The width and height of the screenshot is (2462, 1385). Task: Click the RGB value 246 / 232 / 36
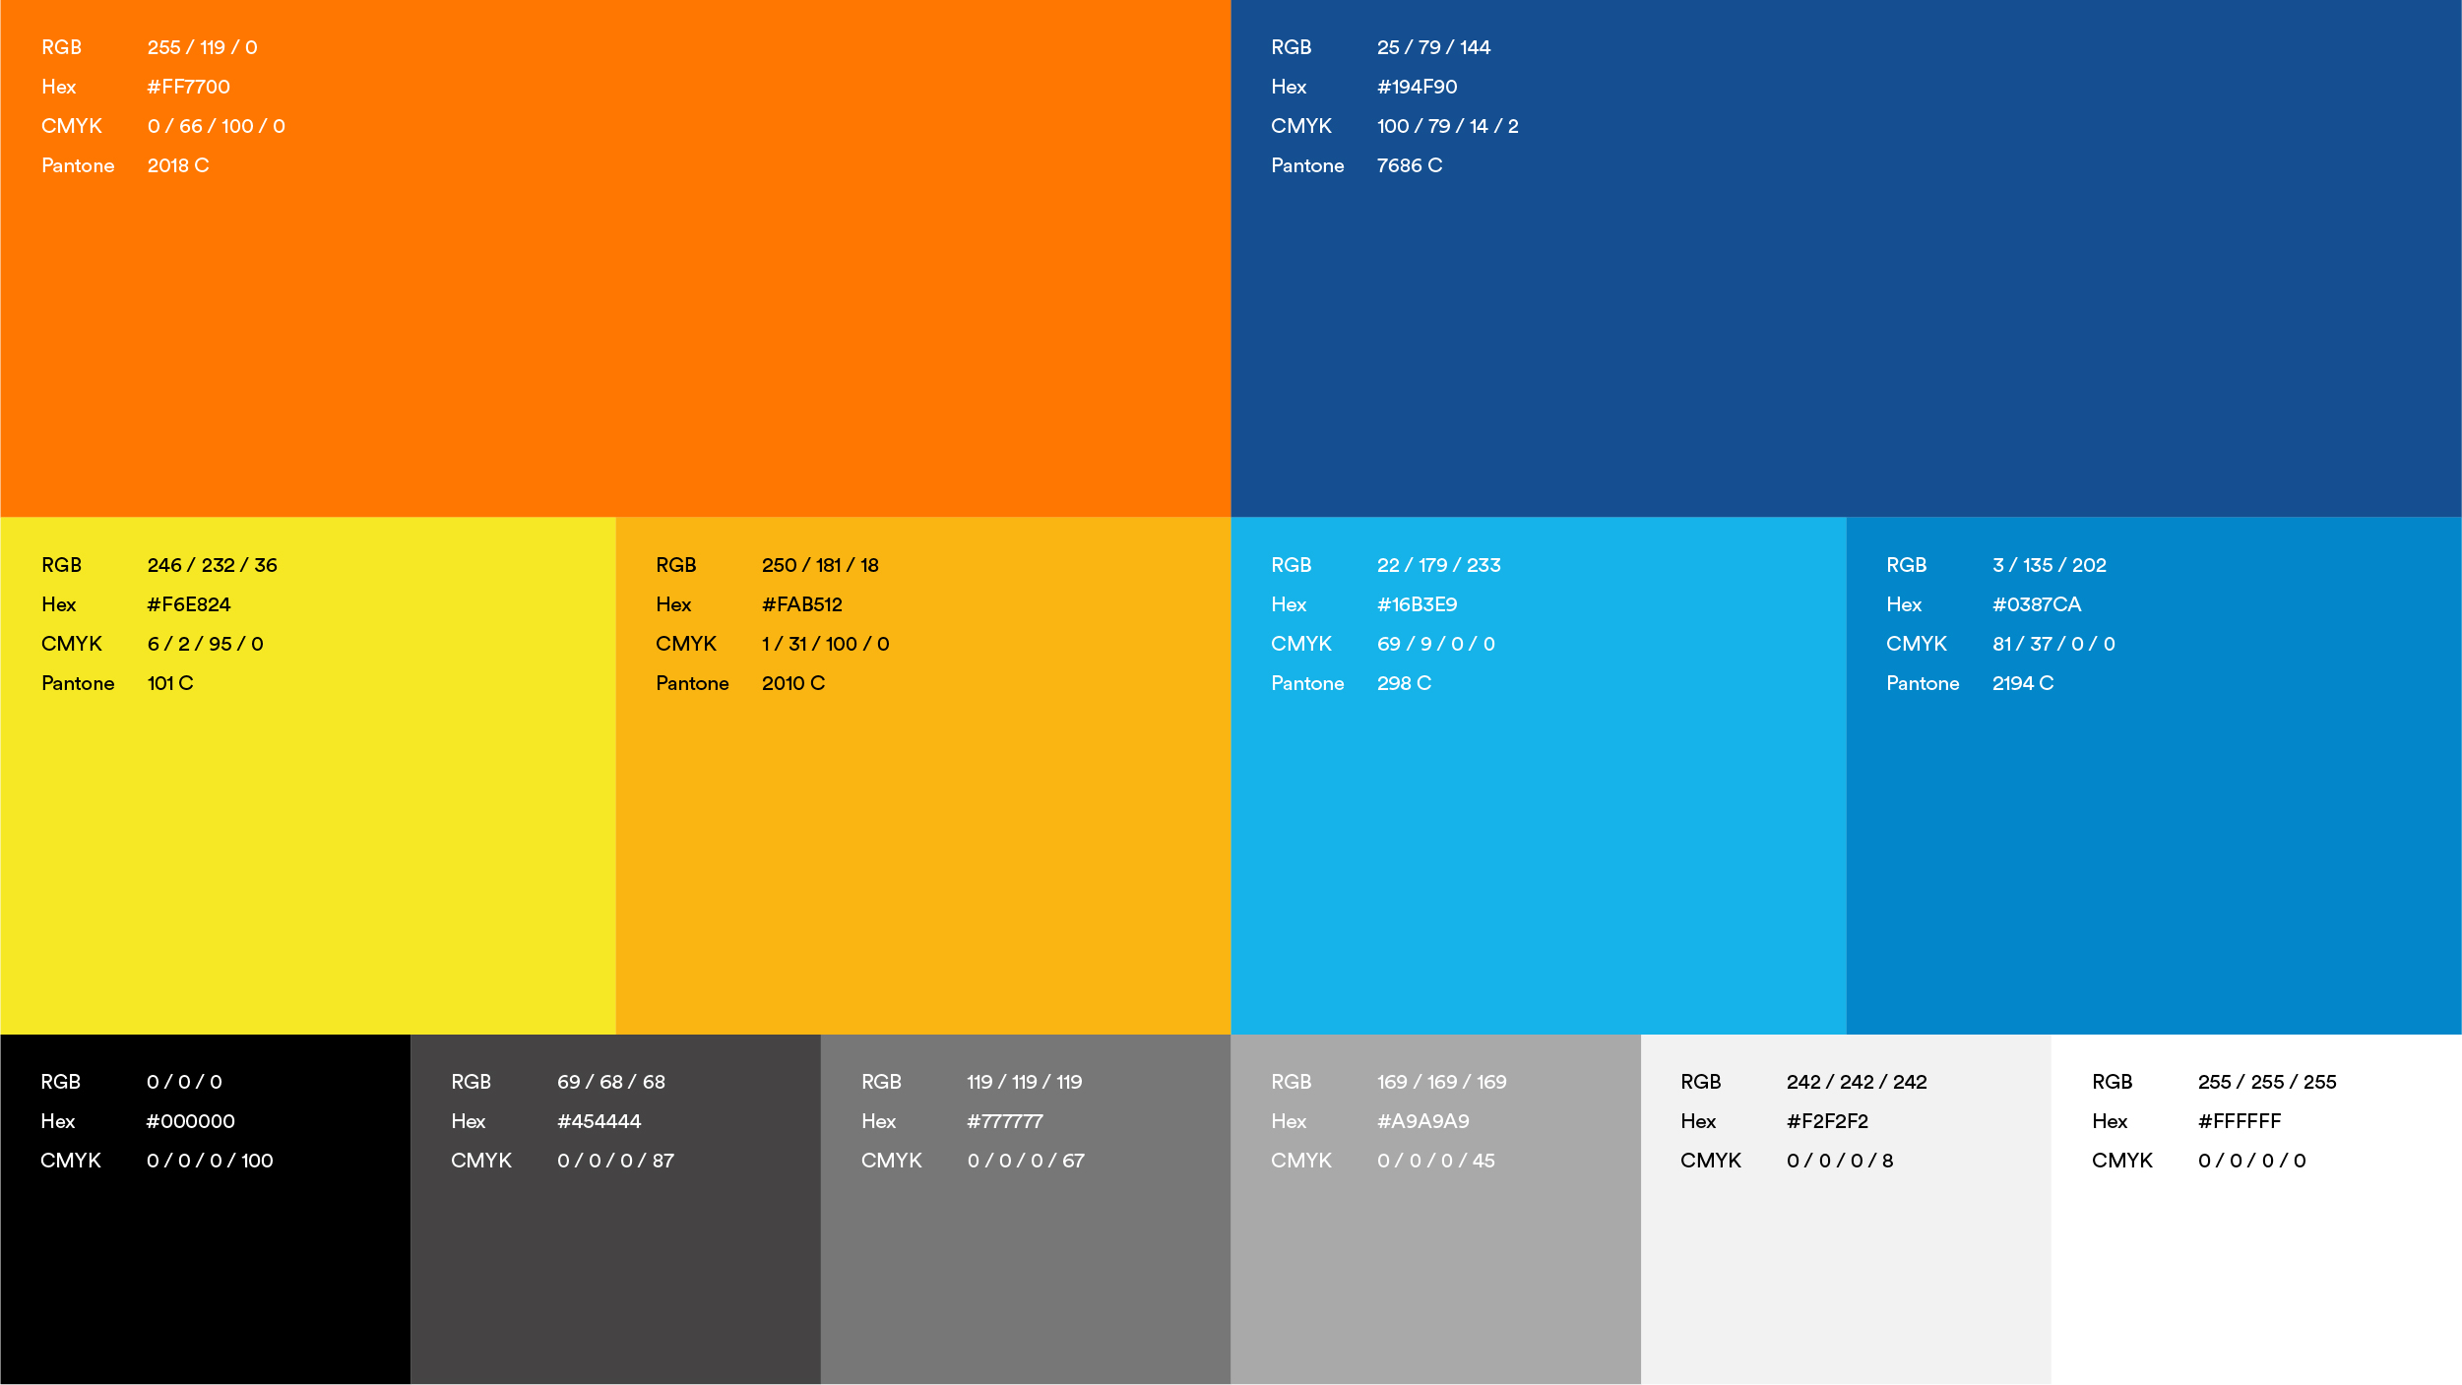212,565
